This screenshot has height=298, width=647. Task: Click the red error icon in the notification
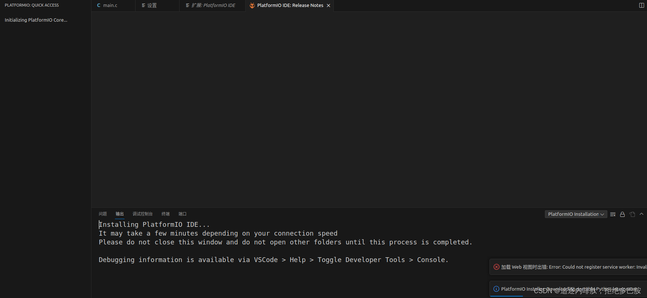[x=496, y=267]
